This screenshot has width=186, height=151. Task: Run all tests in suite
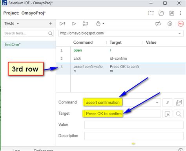pyautogui.click(x=62, y=24)
